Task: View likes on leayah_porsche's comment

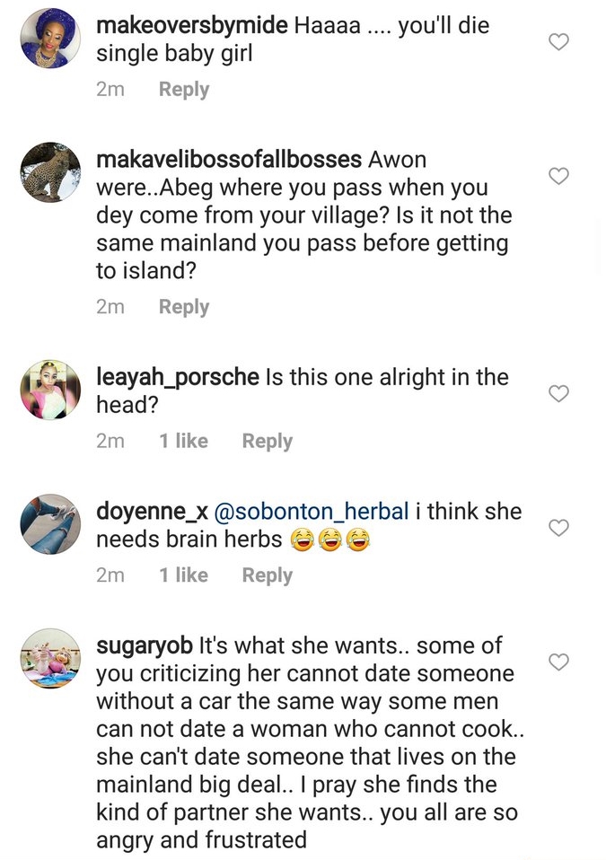Action: point(183,441)
